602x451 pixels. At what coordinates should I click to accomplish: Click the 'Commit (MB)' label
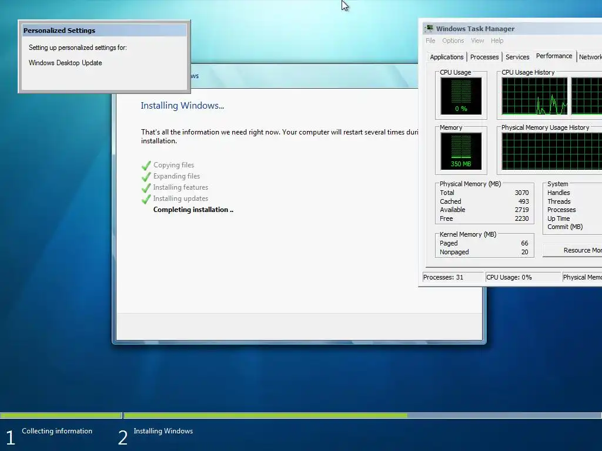point(565,227)
